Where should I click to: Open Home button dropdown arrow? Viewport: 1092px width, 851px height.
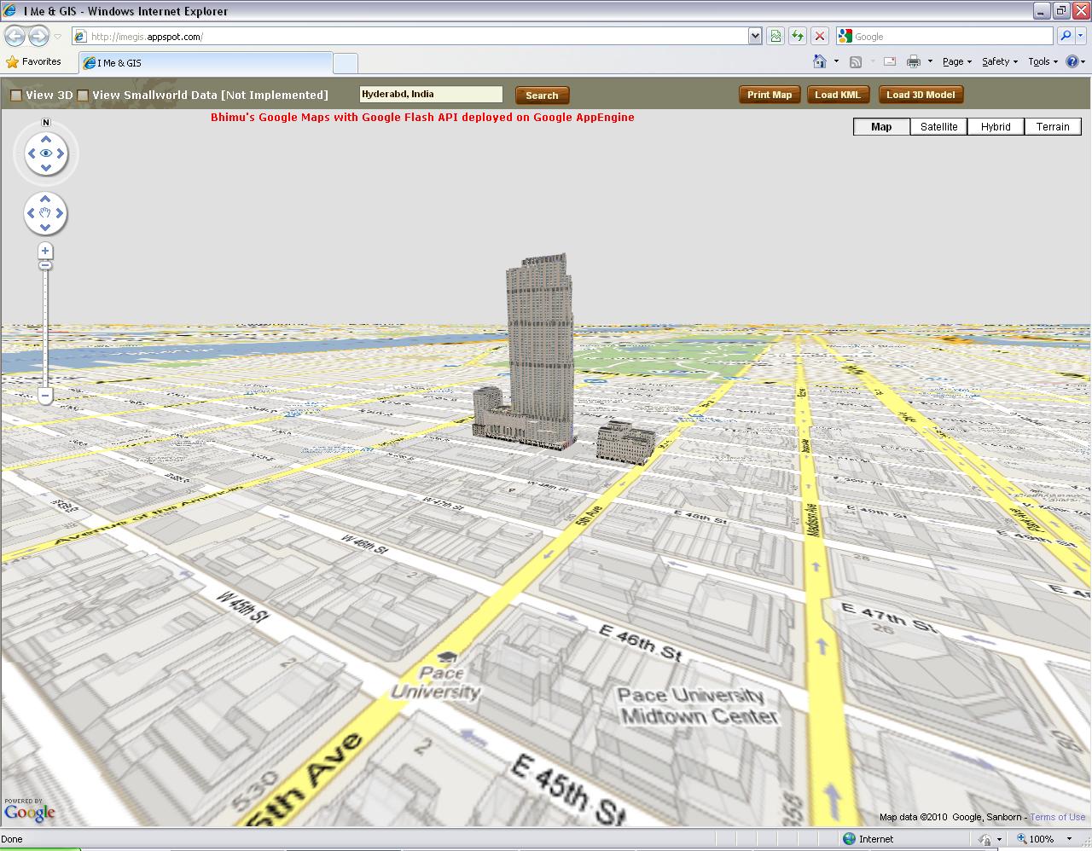point(836,61)
